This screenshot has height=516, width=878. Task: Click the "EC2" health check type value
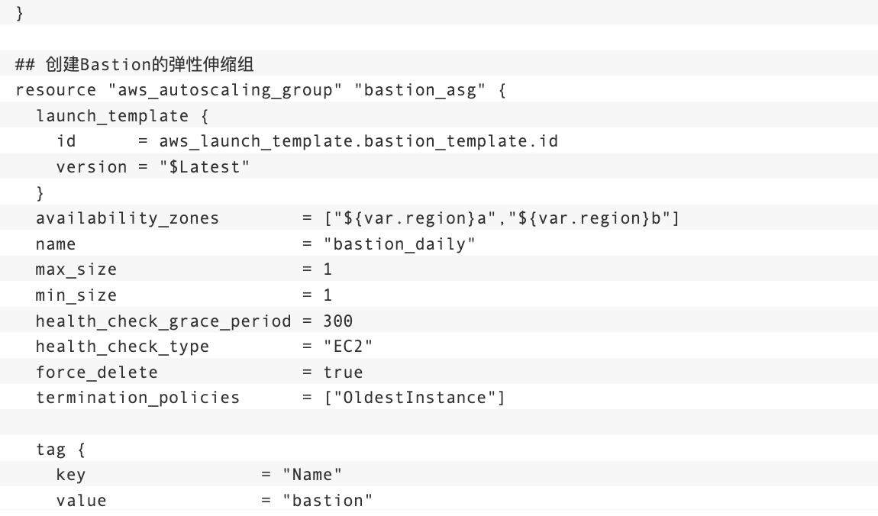point(347,347)
